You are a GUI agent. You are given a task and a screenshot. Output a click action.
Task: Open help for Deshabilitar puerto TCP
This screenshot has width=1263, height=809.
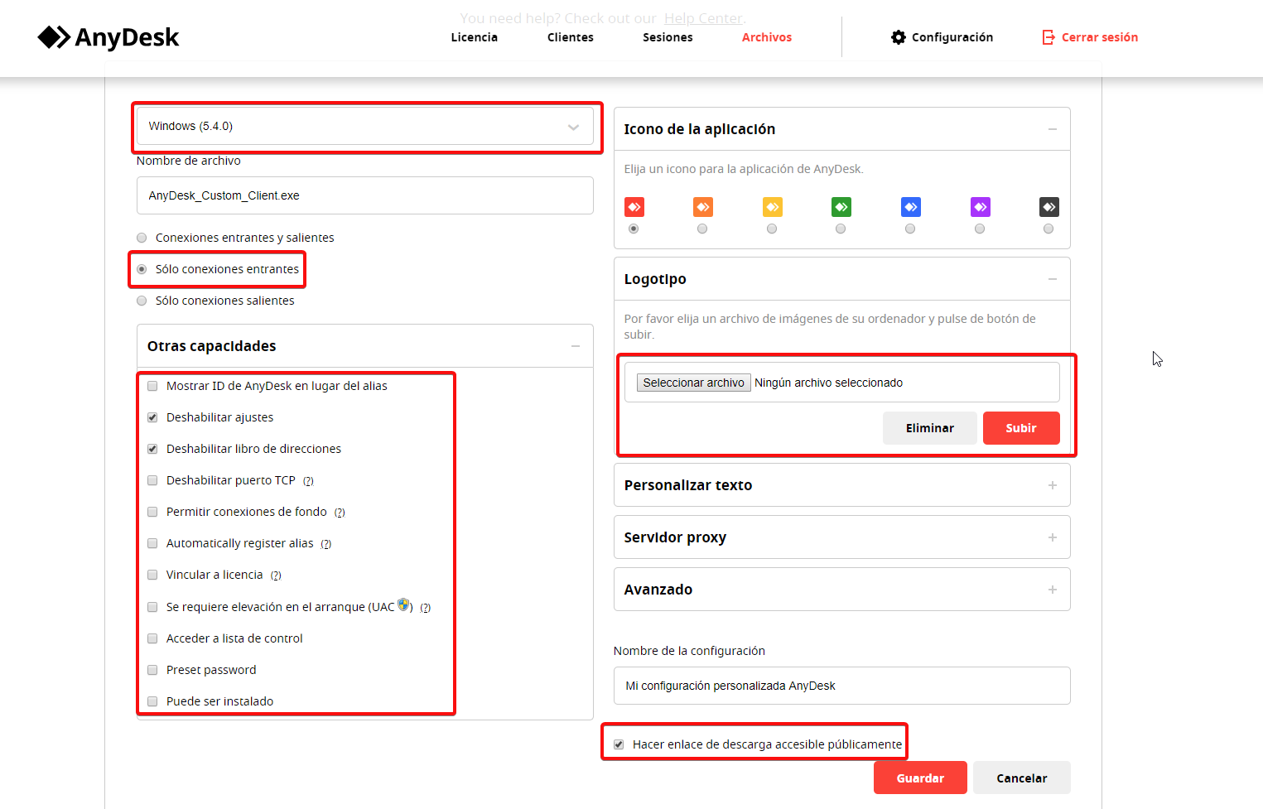coord(308,481)
